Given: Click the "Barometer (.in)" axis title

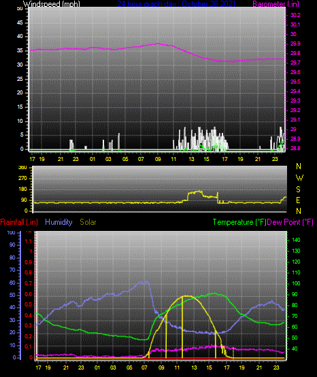Looking at the screenshot, I should pos(276,4).
